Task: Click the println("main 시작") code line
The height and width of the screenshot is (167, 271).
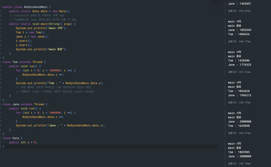Action: pos(41,28)
